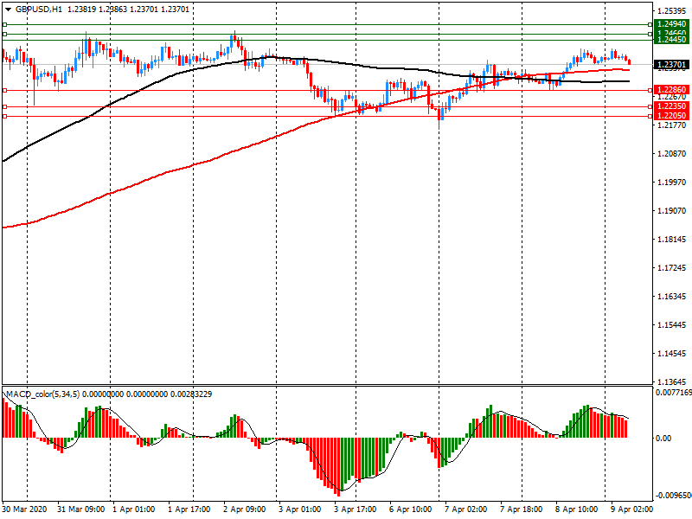Select the 1.24450 green price label

[x=671, y=40]
